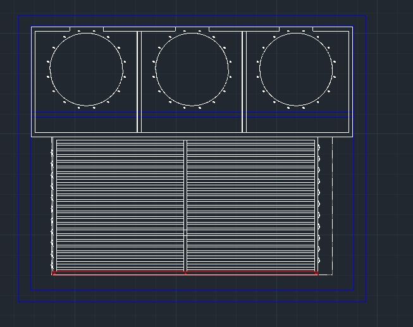Click the recessed notch above the middle circle

point(192,29)
